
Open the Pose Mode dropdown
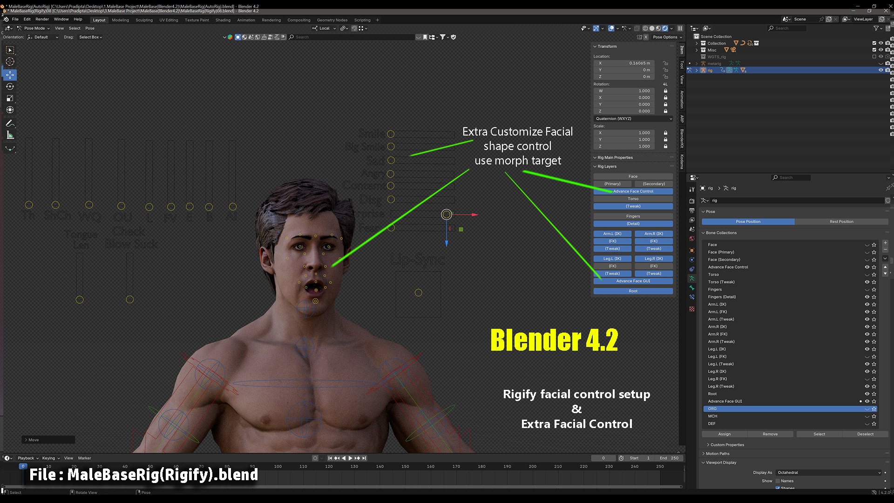coord(34,28)
